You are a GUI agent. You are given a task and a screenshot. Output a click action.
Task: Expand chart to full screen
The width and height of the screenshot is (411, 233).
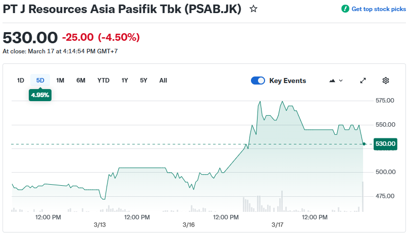(363, 81)
